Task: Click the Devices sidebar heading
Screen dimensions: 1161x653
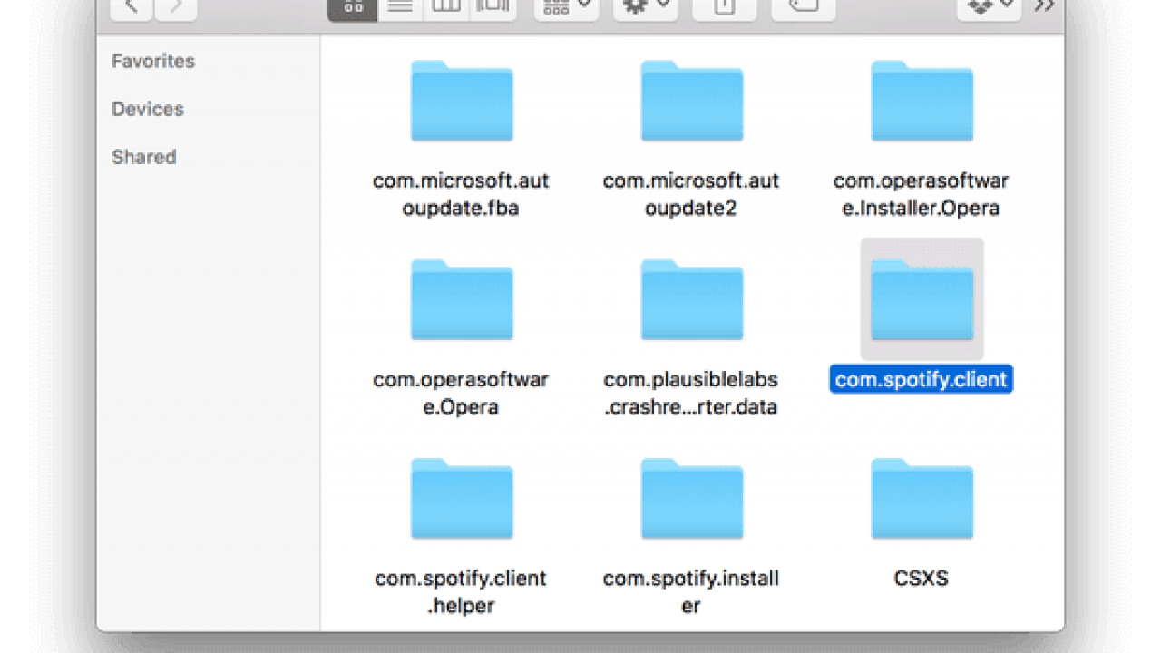Action: pos(148,109)
